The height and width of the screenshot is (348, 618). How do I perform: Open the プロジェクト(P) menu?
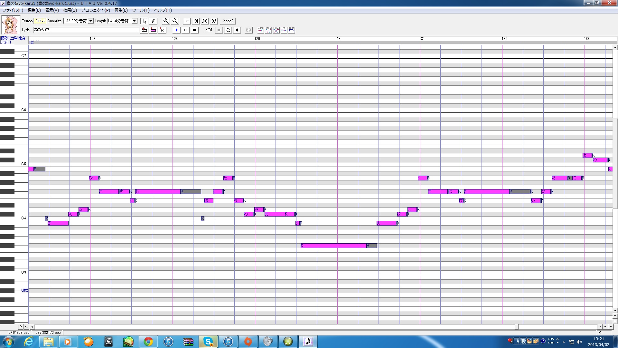(95, 10)
